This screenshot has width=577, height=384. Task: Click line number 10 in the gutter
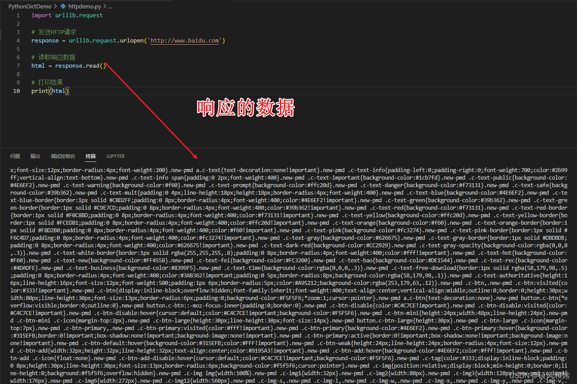(16, 91)
